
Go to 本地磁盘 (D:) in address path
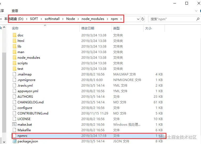click(14, 19)
